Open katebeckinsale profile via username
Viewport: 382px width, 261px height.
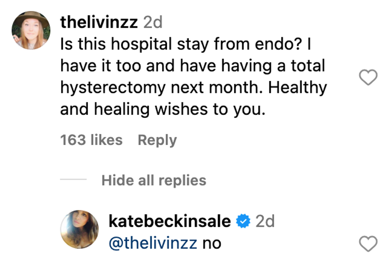tap(170, 221)
